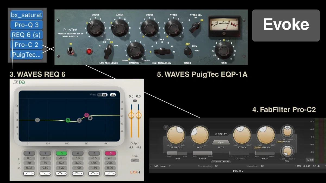326x183 pixels.
Task: Toggle REQ band 1 on
Action: pos(29,153)
